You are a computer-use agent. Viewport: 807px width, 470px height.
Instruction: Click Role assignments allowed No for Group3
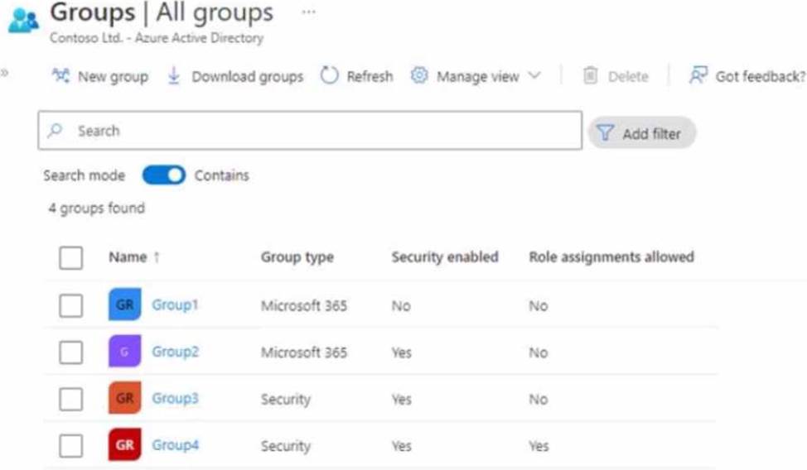(539, 400)
